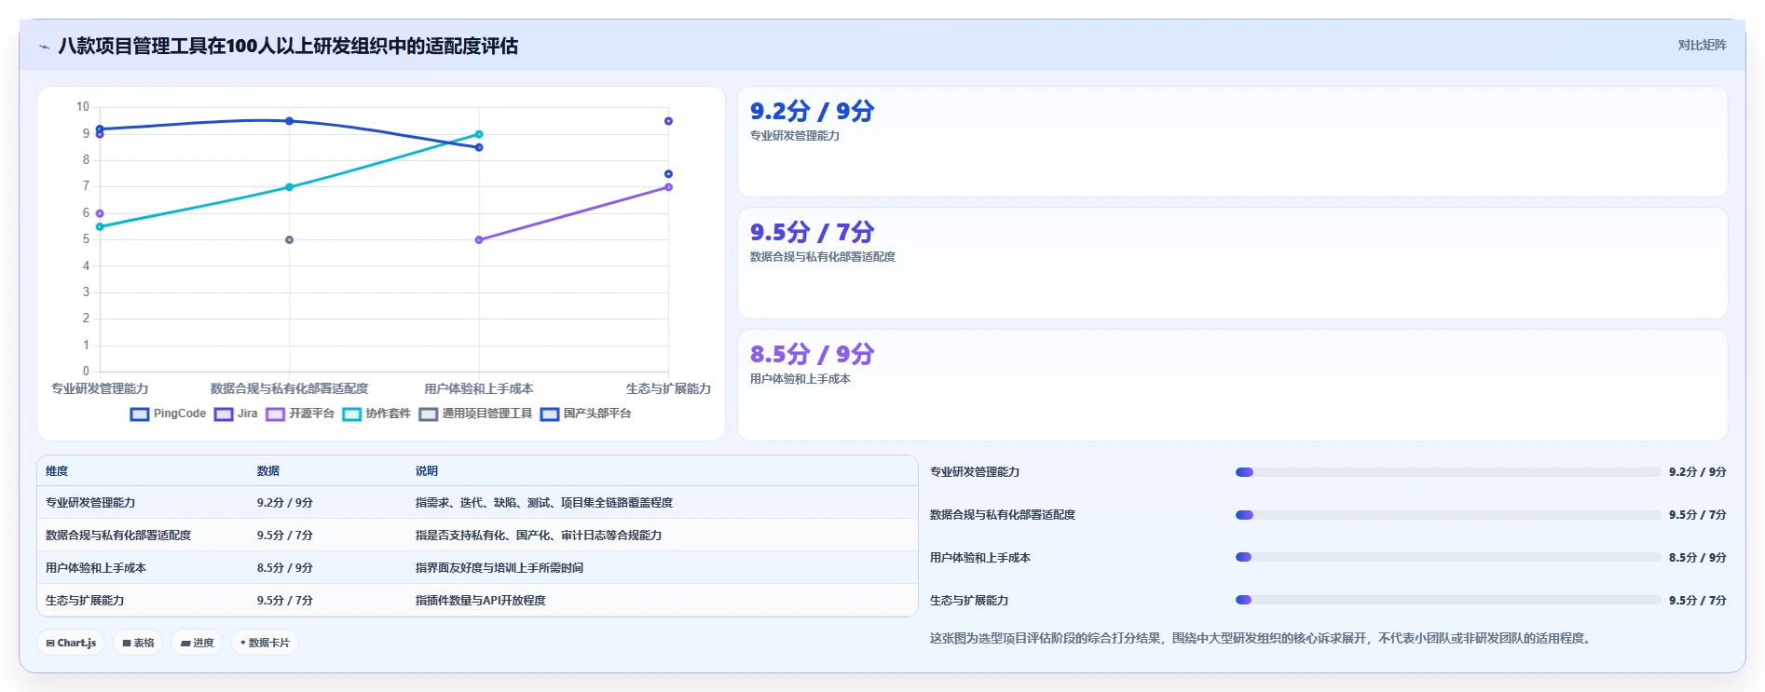
Task: Click PingCode point at 数据合规与私有化部署适配度
Action: click(x=289, y=121)
